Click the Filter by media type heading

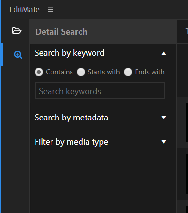72,142
